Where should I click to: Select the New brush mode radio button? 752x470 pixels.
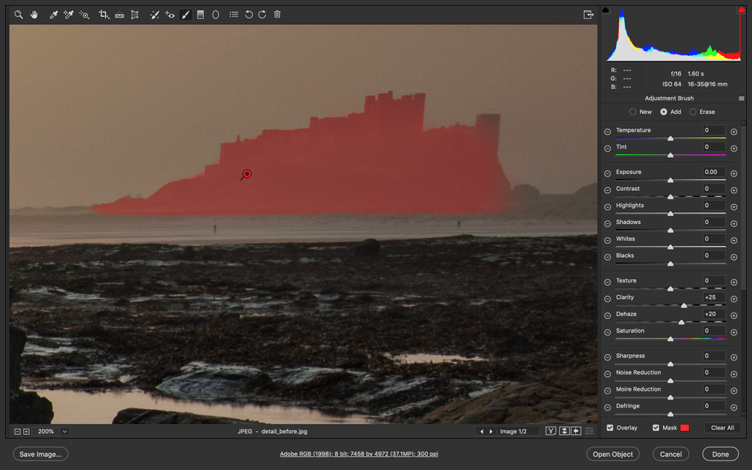point(632,112)
